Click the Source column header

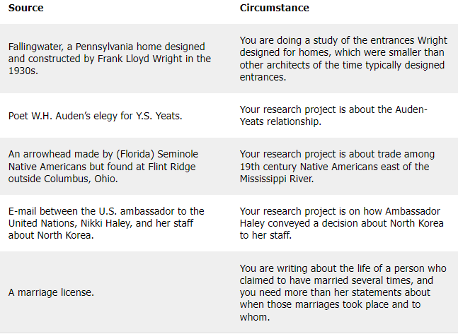pyautogui.click(x=25, y=8)
